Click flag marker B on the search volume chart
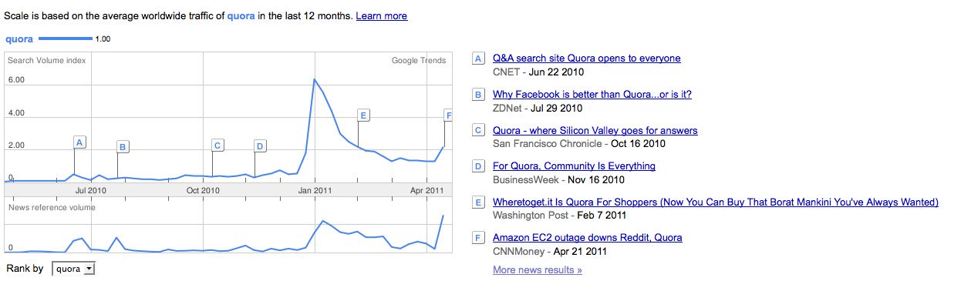Screen dimensions: 971x281 tap(123, 147)
